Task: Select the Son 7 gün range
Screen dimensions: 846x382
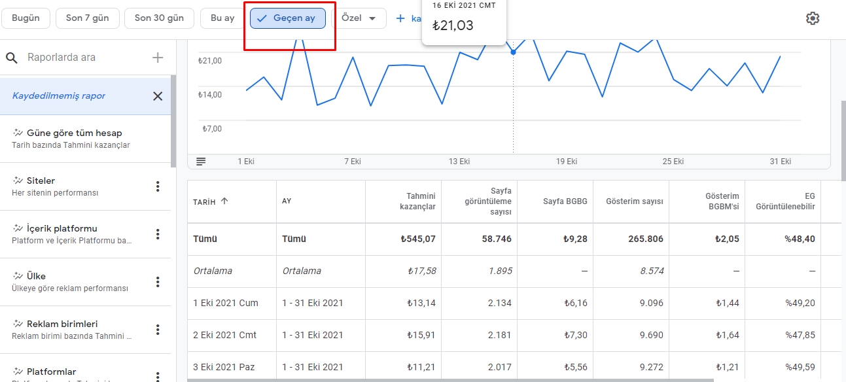Action: click(88, 18)
